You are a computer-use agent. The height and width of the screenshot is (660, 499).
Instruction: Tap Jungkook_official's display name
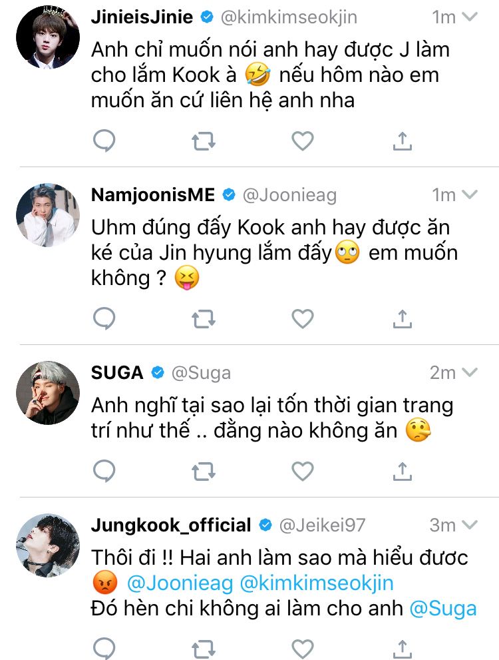point(171,525)
